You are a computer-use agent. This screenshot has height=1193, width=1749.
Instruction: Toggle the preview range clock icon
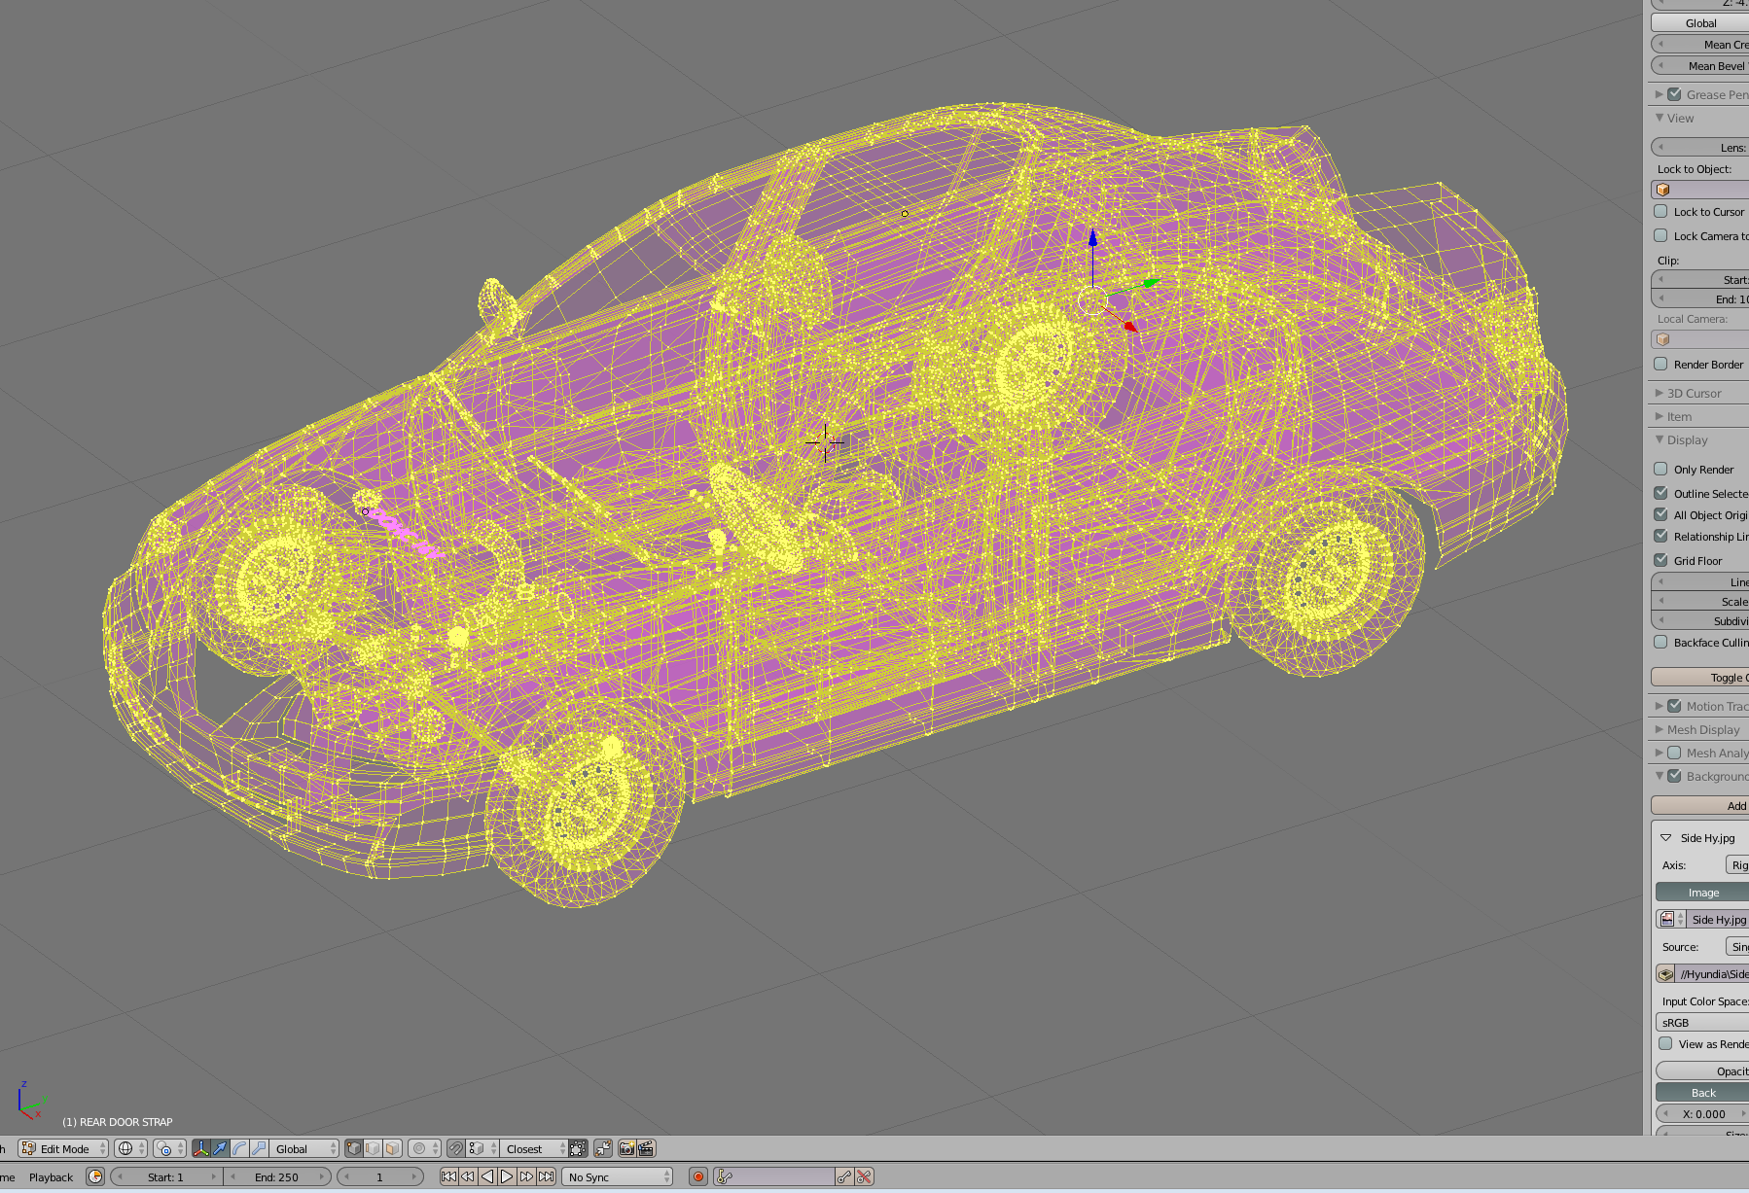coord(95,1176)
